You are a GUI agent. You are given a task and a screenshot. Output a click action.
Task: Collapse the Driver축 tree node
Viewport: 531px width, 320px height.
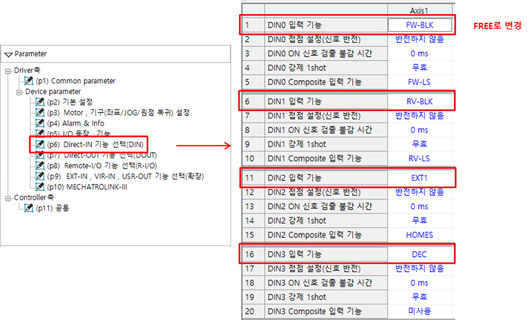(x=8, y=71)
